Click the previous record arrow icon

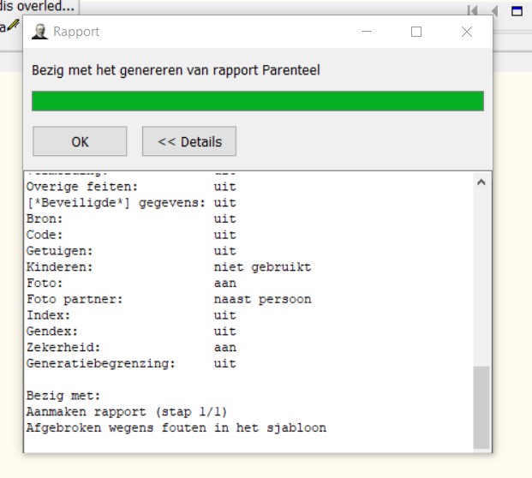[x=494, y=10]
